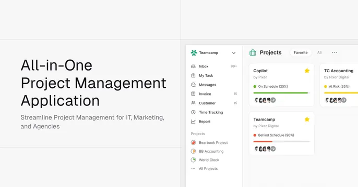Screen dimensions: 358x187
Task: Click the World Clock progress icon
Action: (193, 160)
